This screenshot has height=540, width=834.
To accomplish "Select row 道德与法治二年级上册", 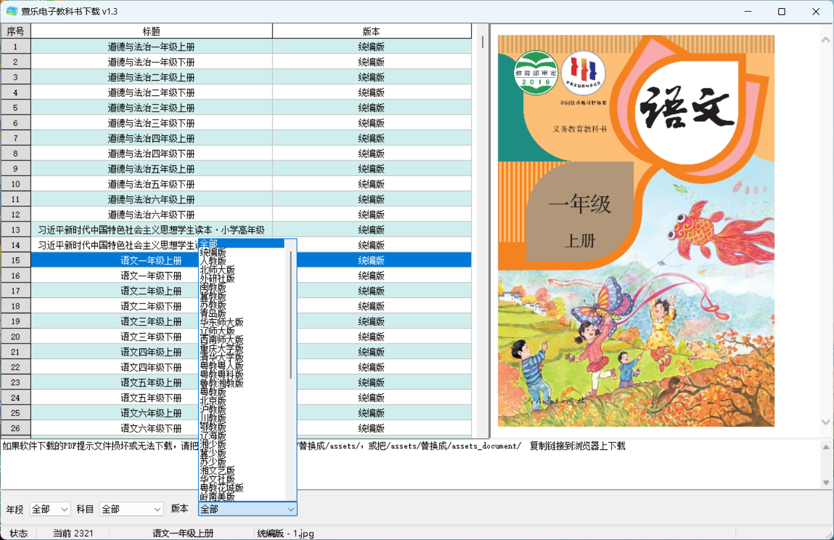I will pos(152,77).
